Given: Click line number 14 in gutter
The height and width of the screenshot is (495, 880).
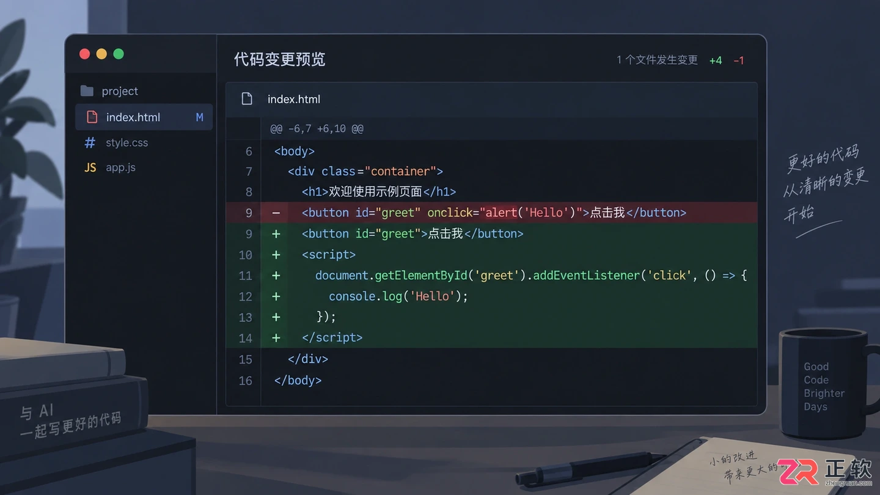Looking at the screenshot, I should coord(245,338).
